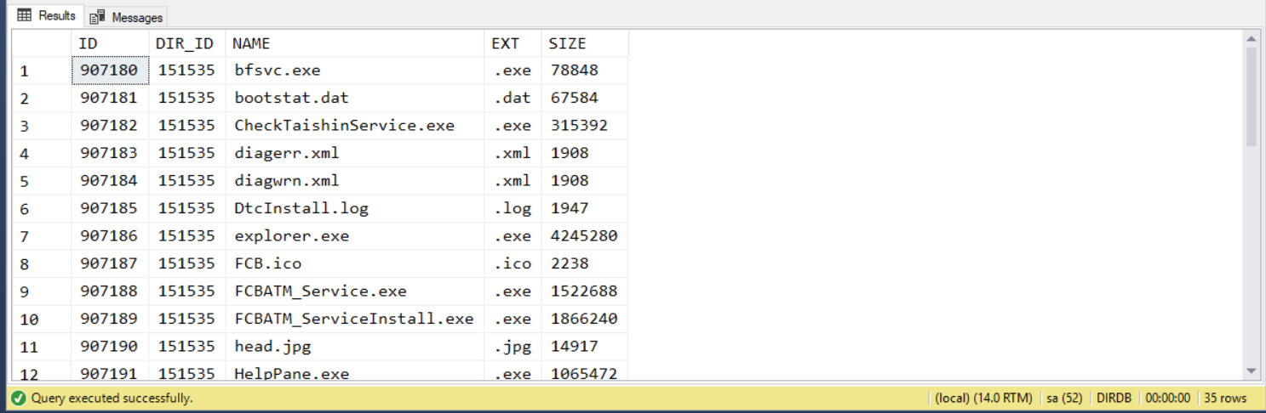The image size is (1266, 413).
Task: Click the vertical scrollbar thumb
Action: 1251,98
